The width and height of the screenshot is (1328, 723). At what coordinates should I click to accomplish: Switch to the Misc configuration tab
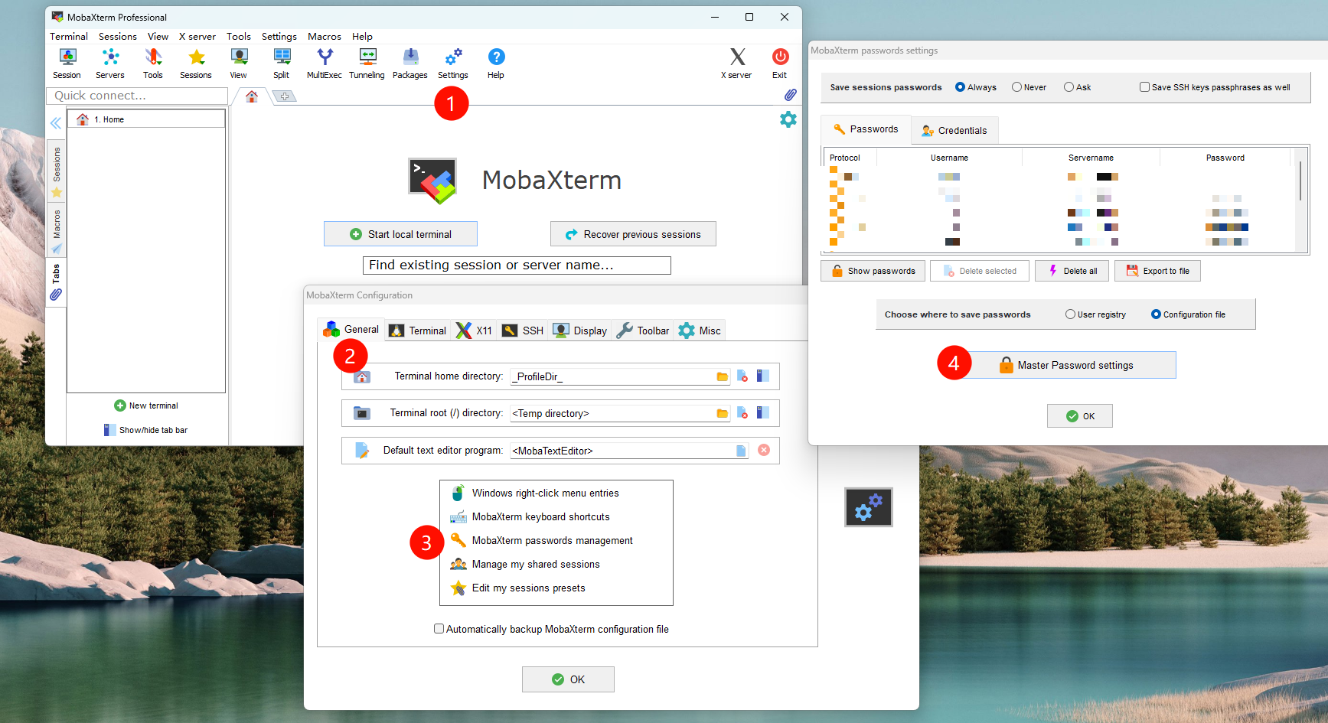tap(700, 331)
